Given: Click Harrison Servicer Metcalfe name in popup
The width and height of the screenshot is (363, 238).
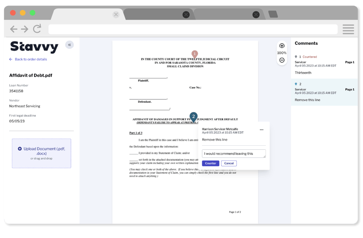Looking at the screenshot, I should coord(220,129).
